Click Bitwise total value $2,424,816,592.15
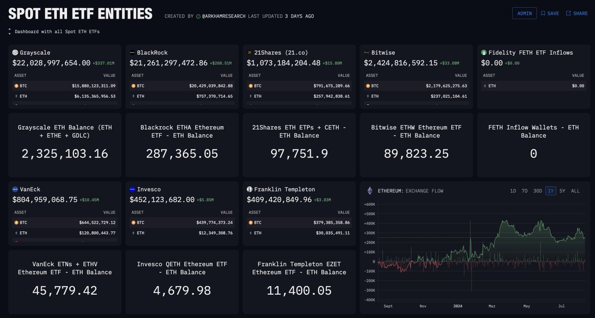 401,63
